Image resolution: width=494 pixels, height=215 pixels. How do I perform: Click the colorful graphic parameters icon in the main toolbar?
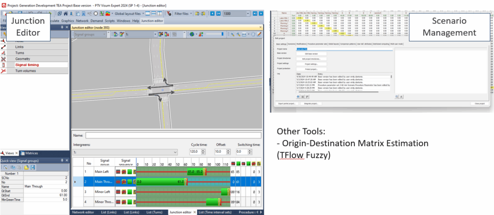click(107, 13)
